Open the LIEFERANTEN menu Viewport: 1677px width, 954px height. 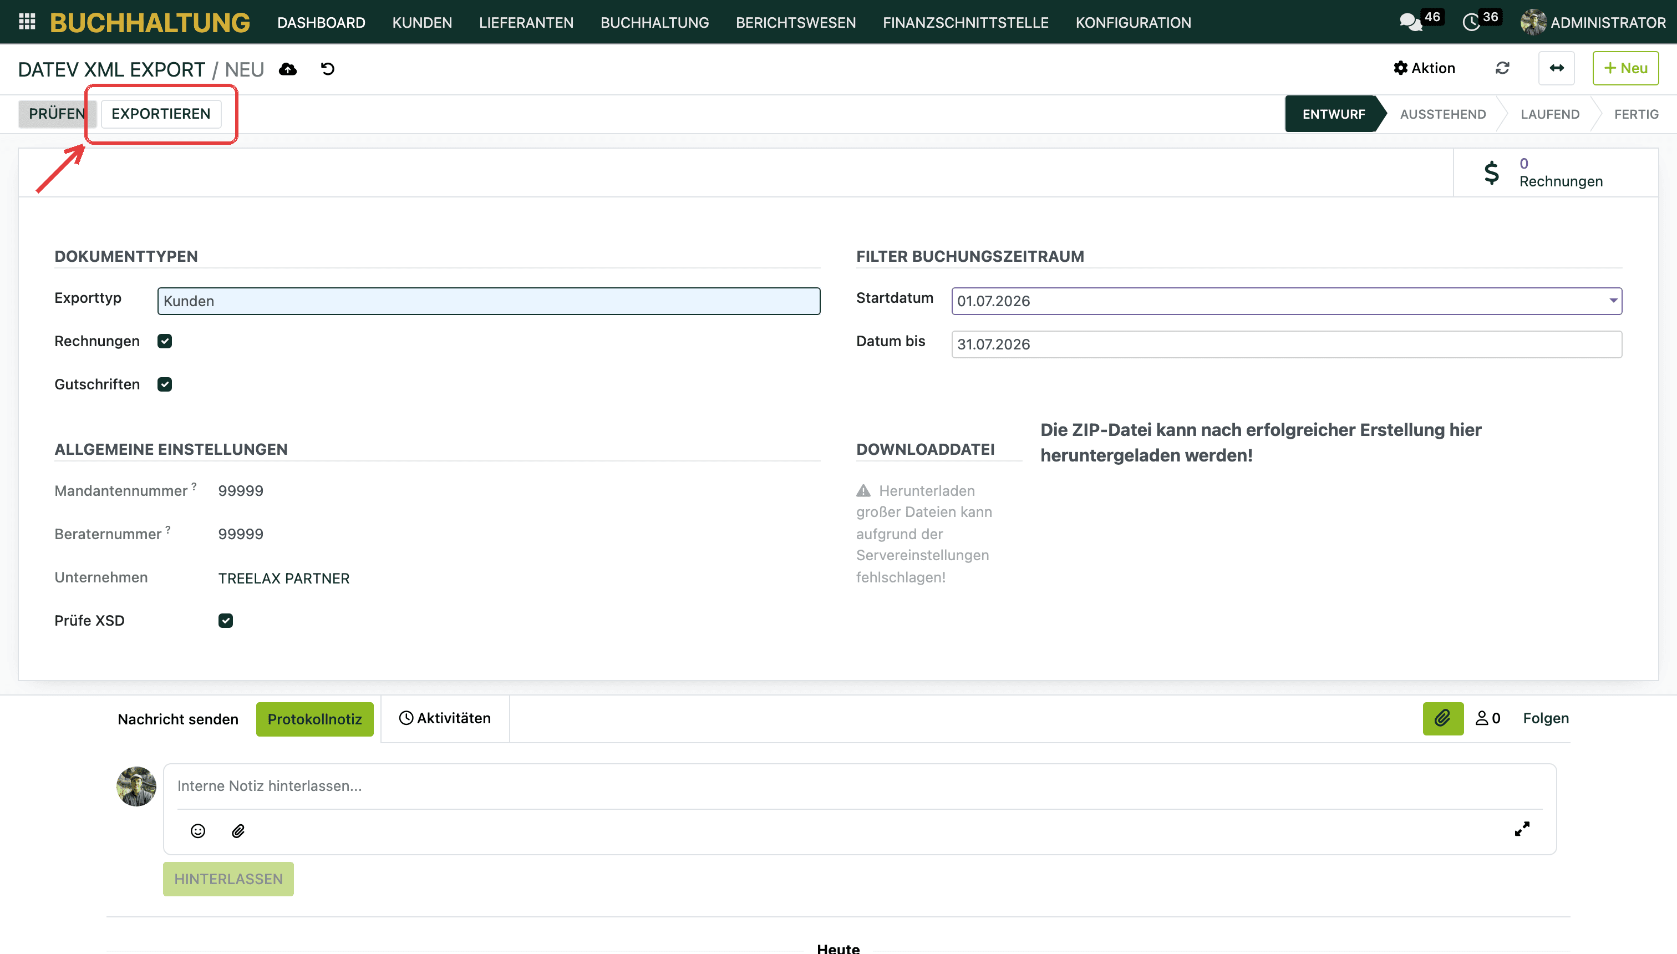tap(526, 22)
